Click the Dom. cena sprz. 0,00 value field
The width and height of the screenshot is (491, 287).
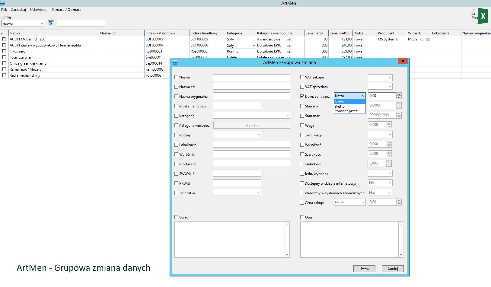(382, 96)
